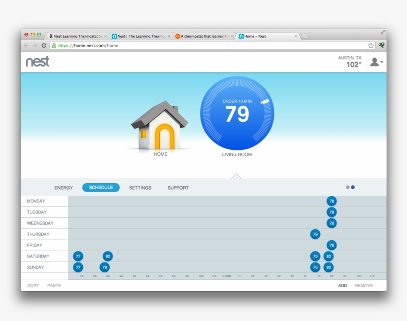The image size is (407, 321).
Task: Switch to Nest Learning Thermostat tab
Action: pyautogui.click(x=77, y=36)
